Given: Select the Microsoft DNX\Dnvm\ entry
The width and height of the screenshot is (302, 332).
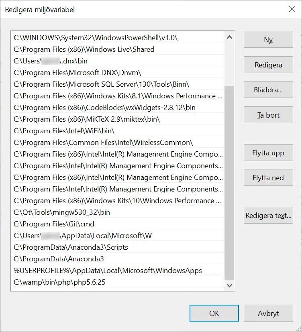Looking at the screenshot, I should (118, 73).
